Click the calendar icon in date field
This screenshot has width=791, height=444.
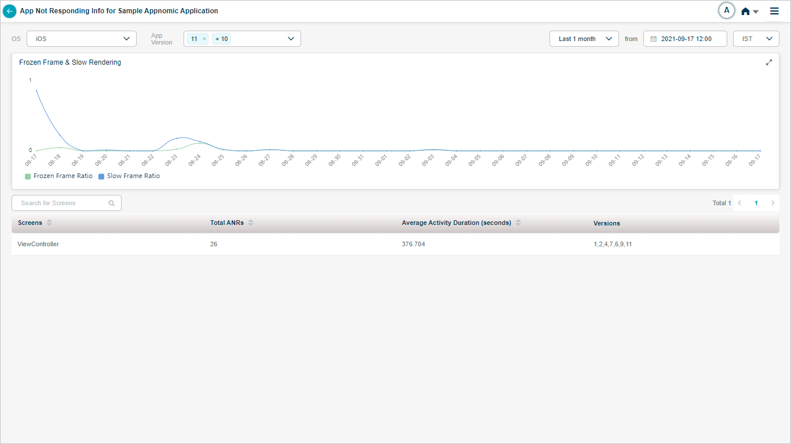[x=654, y=39]
